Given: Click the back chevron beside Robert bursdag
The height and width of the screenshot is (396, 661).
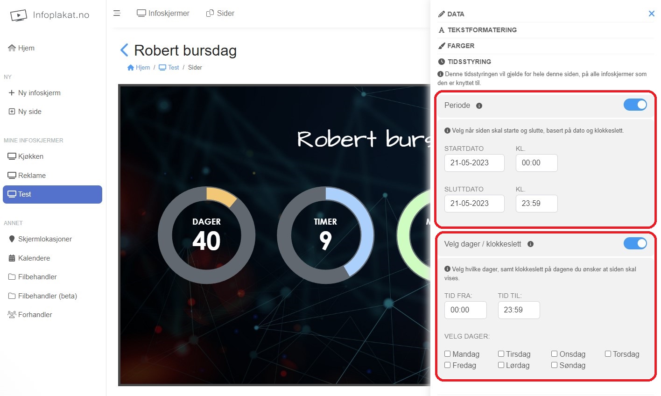Looking at the screenshot, I should pos(124,50).
